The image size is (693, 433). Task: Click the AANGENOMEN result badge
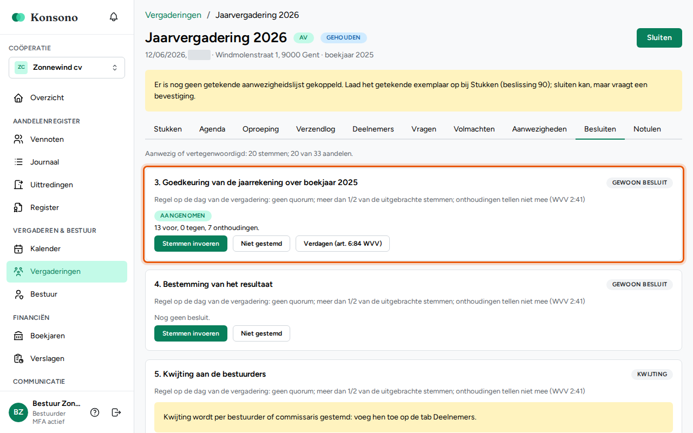click(x=183, y=215)
